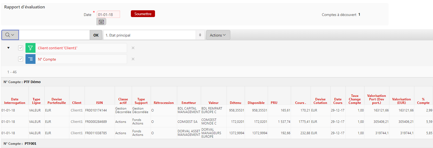
Task: Focus the report search text field
Action: tap(54, 35)
